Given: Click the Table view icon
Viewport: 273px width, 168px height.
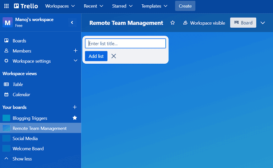Looking at the screenshot, I should pyautogui.click(x=6, y=84).
